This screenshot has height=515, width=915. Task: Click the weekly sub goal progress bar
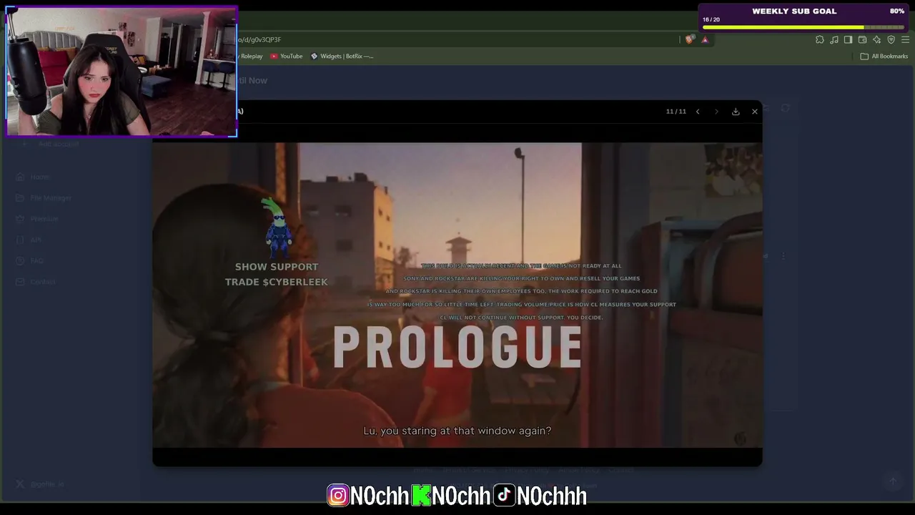(x=803, y=27)
